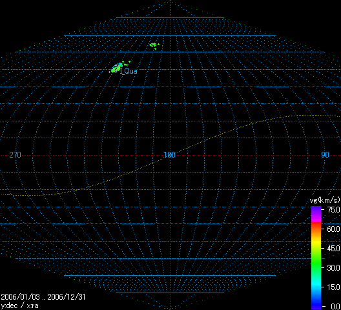Click the small green cluster near the top

[154, 45]
